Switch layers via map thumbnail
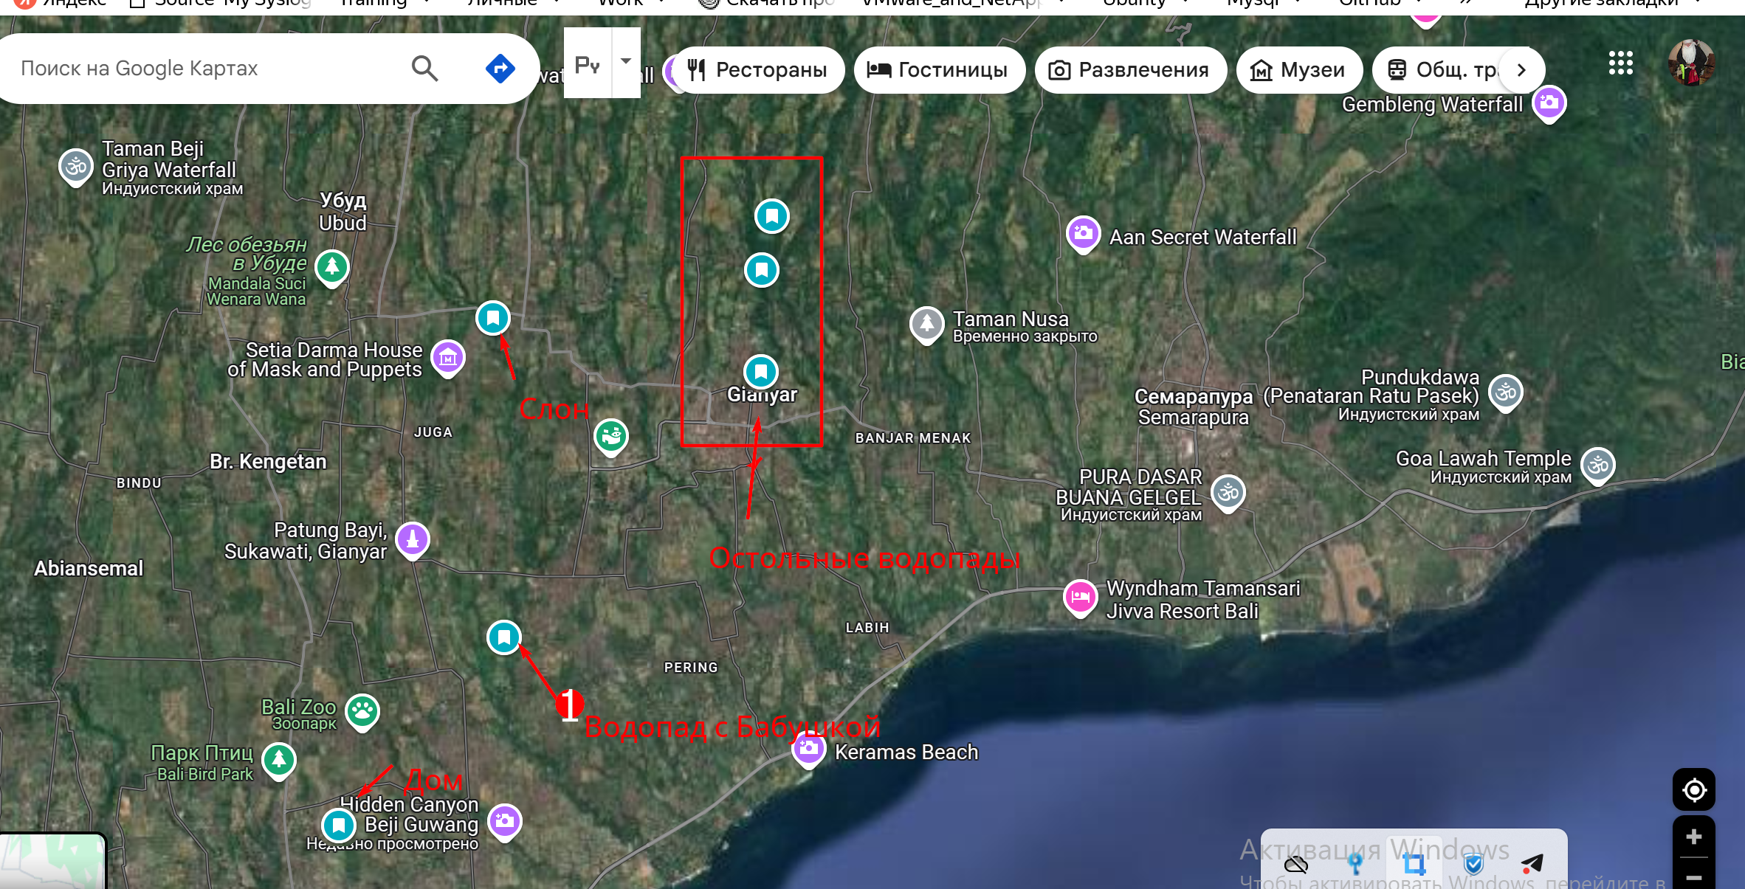 pyautogui.click(x=52, y=863)
